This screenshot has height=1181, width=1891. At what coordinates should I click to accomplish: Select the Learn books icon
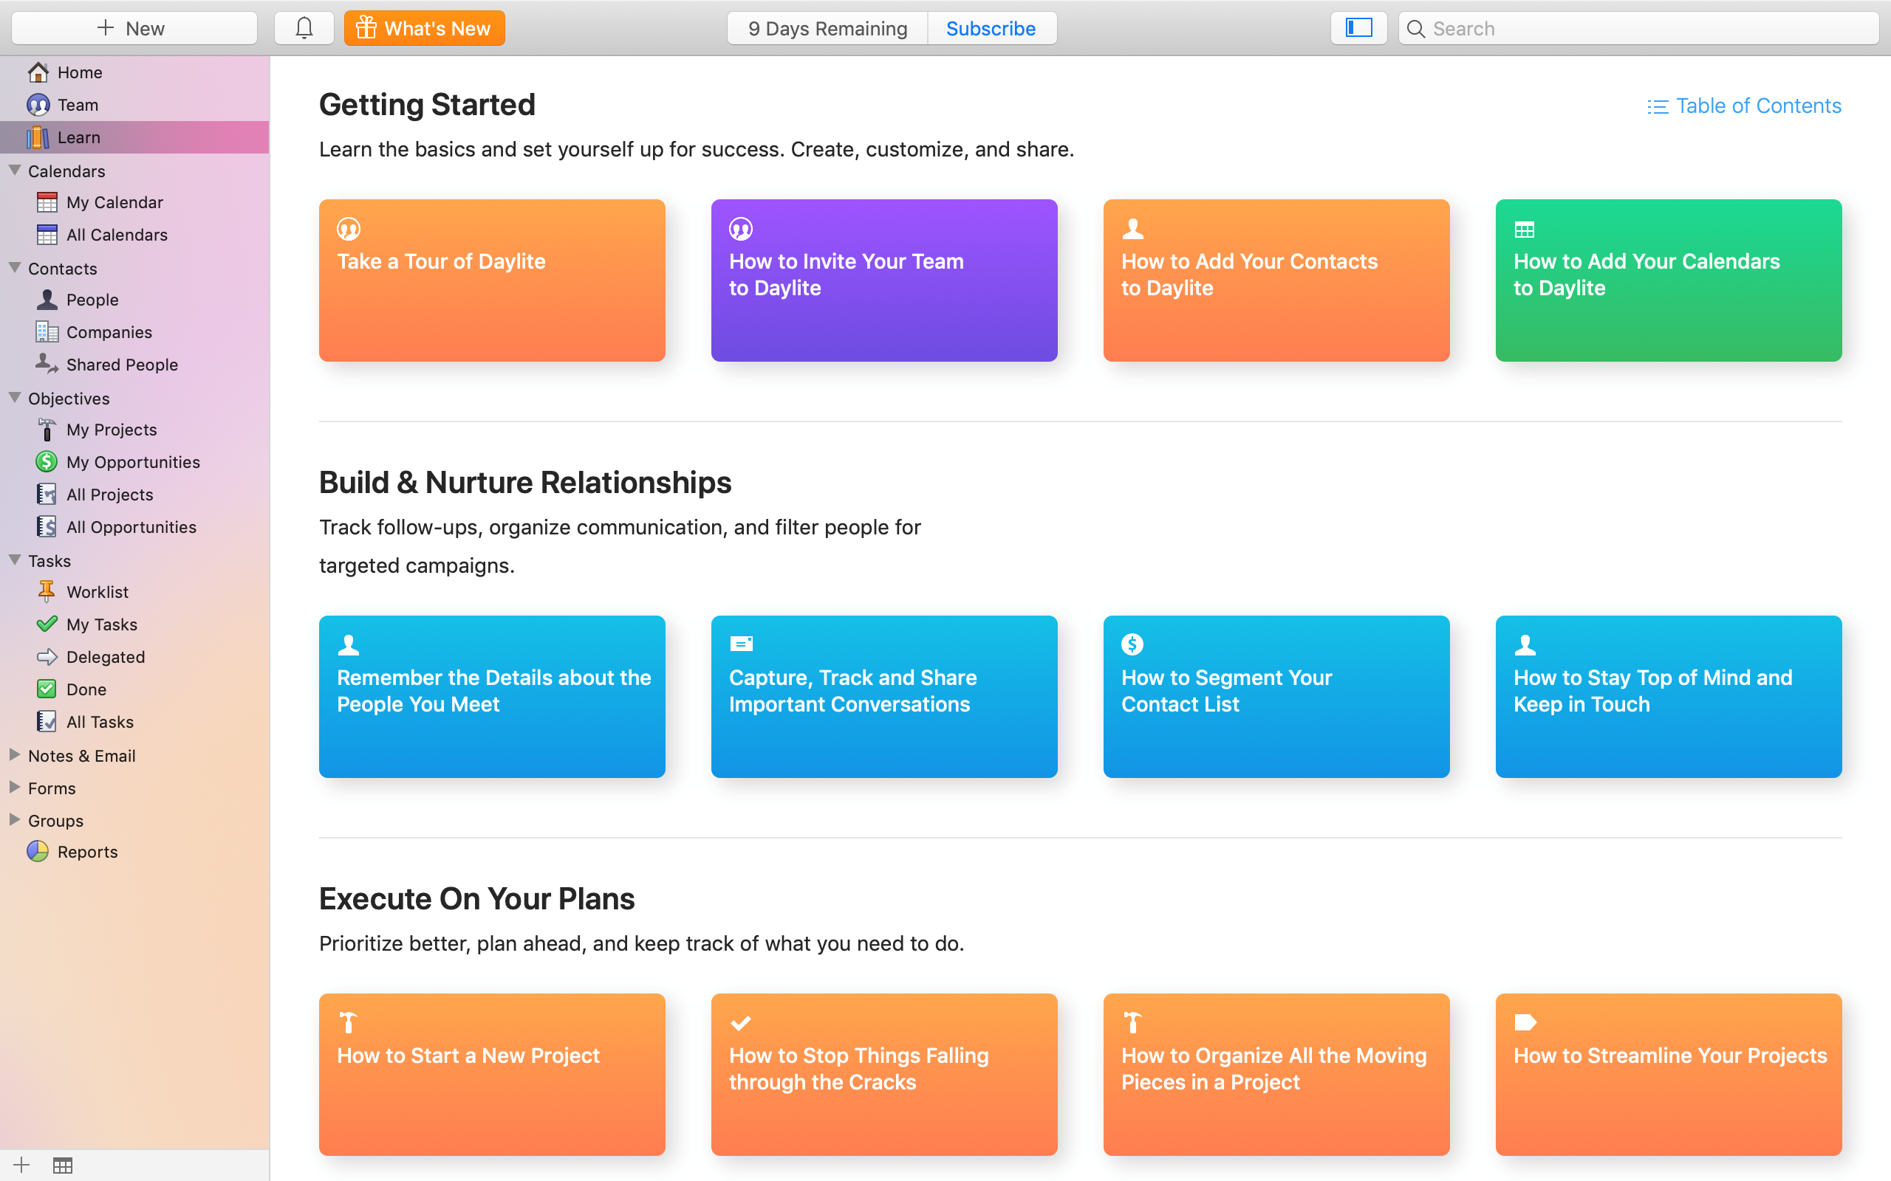[x=38, y=137]
